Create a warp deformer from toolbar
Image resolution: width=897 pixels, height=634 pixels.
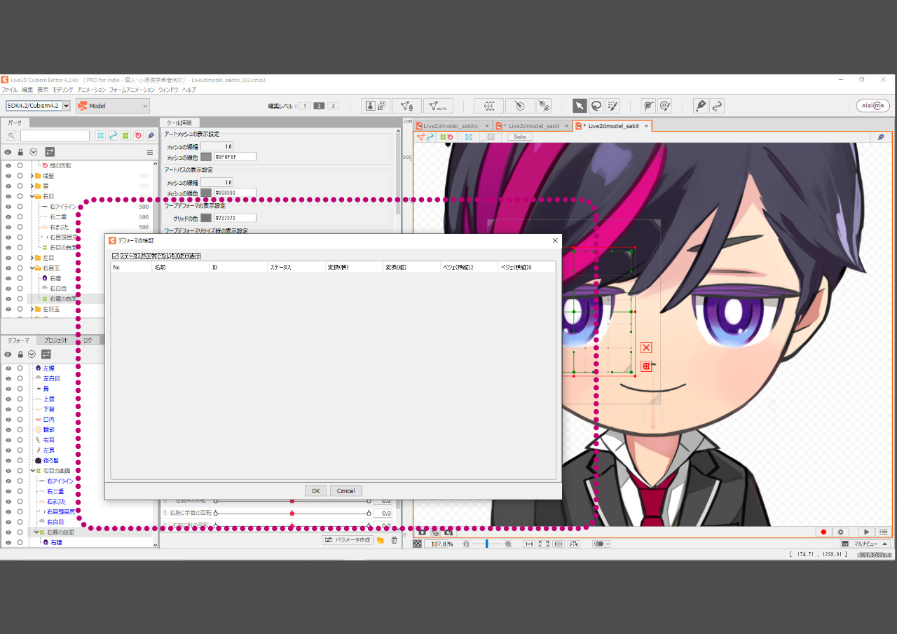489,106
